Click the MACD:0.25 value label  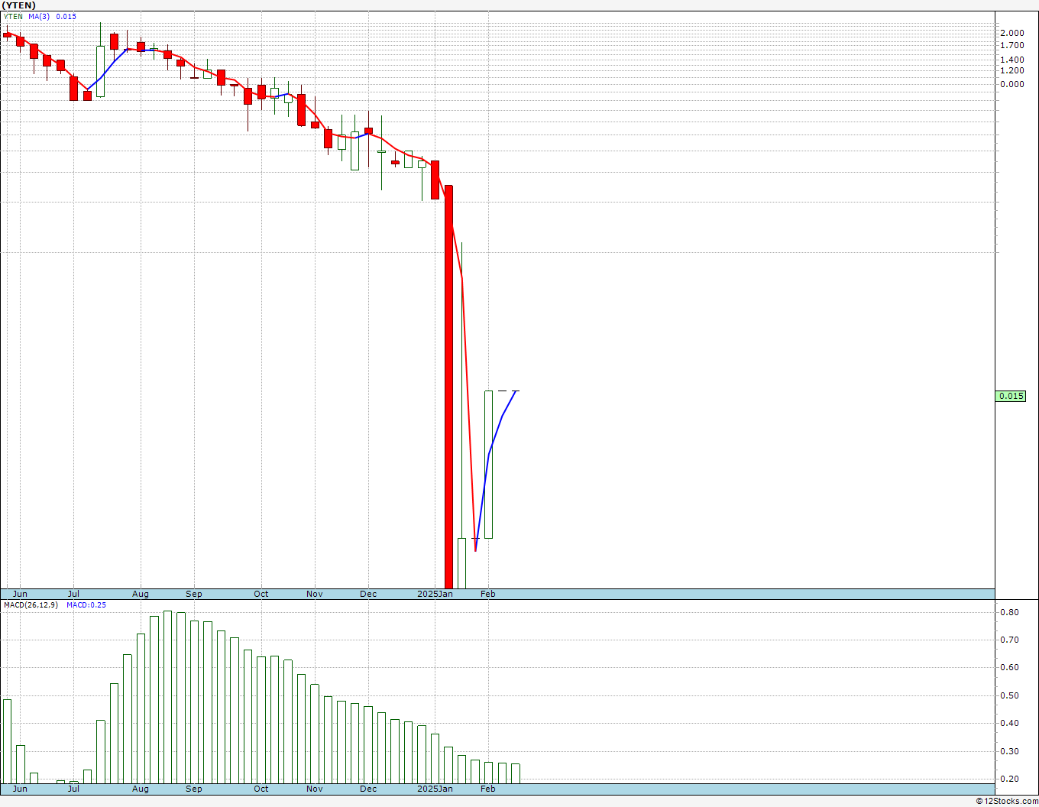86,605
